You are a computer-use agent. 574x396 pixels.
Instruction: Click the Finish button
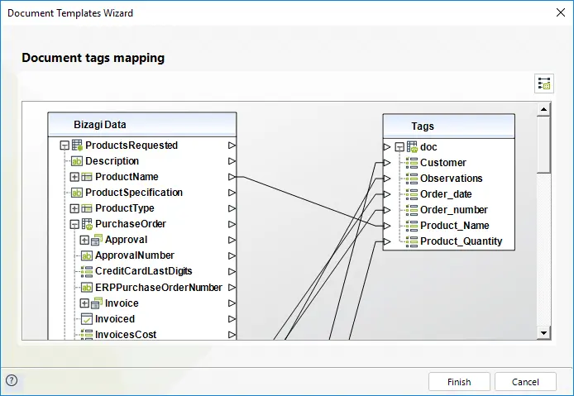[459, 382]
